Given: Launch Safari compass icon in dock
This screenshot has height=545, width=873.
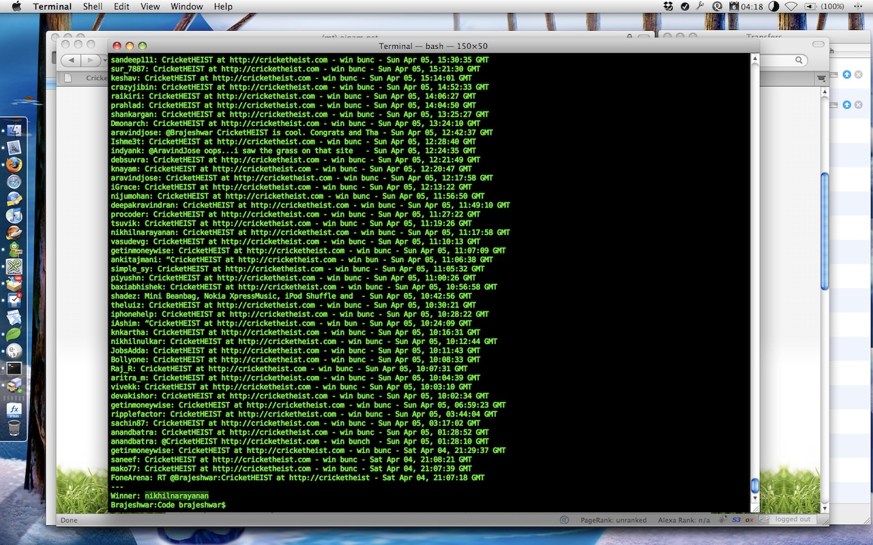Looking at the screenshot, I should (14, 182).
